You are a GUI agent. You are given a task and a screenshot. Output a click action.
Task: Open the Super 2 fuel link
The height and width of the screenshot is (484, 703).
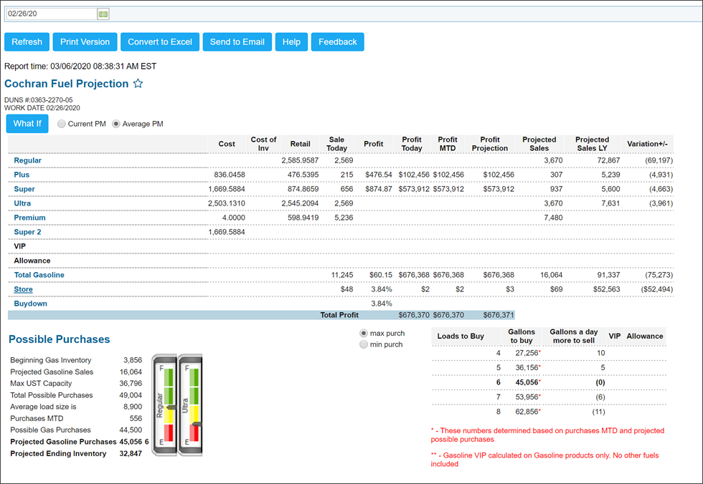pos(27,232)
